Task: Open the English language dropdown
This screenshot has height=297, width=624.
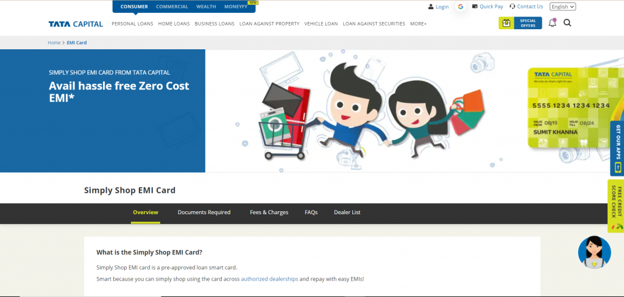Action: coord(562,7)
